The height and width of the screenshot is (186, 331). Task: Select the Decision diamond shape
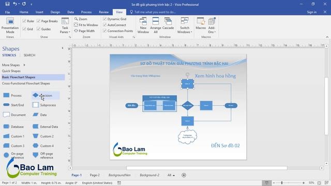click(46, 96)
